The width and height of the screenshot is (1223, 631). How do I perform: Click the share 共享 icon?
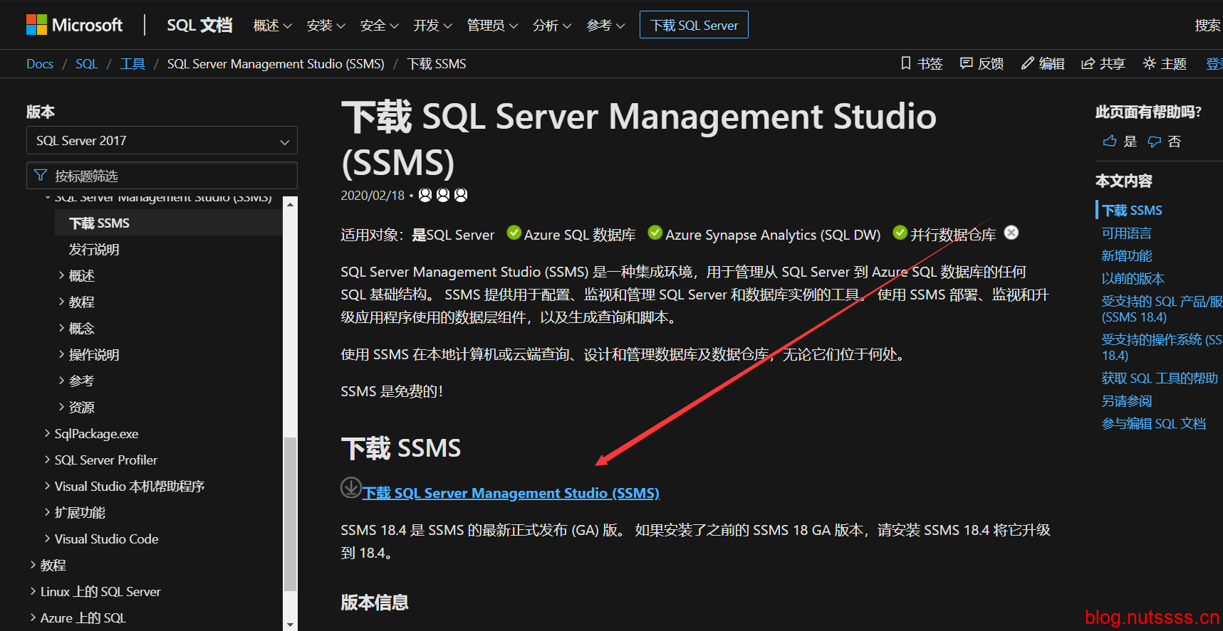(x=1088, y=63)
